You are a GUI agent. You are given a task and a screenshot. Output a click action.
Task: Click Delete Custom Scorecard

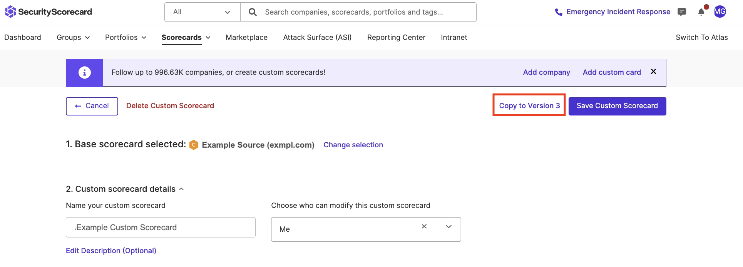coord(170,106)
